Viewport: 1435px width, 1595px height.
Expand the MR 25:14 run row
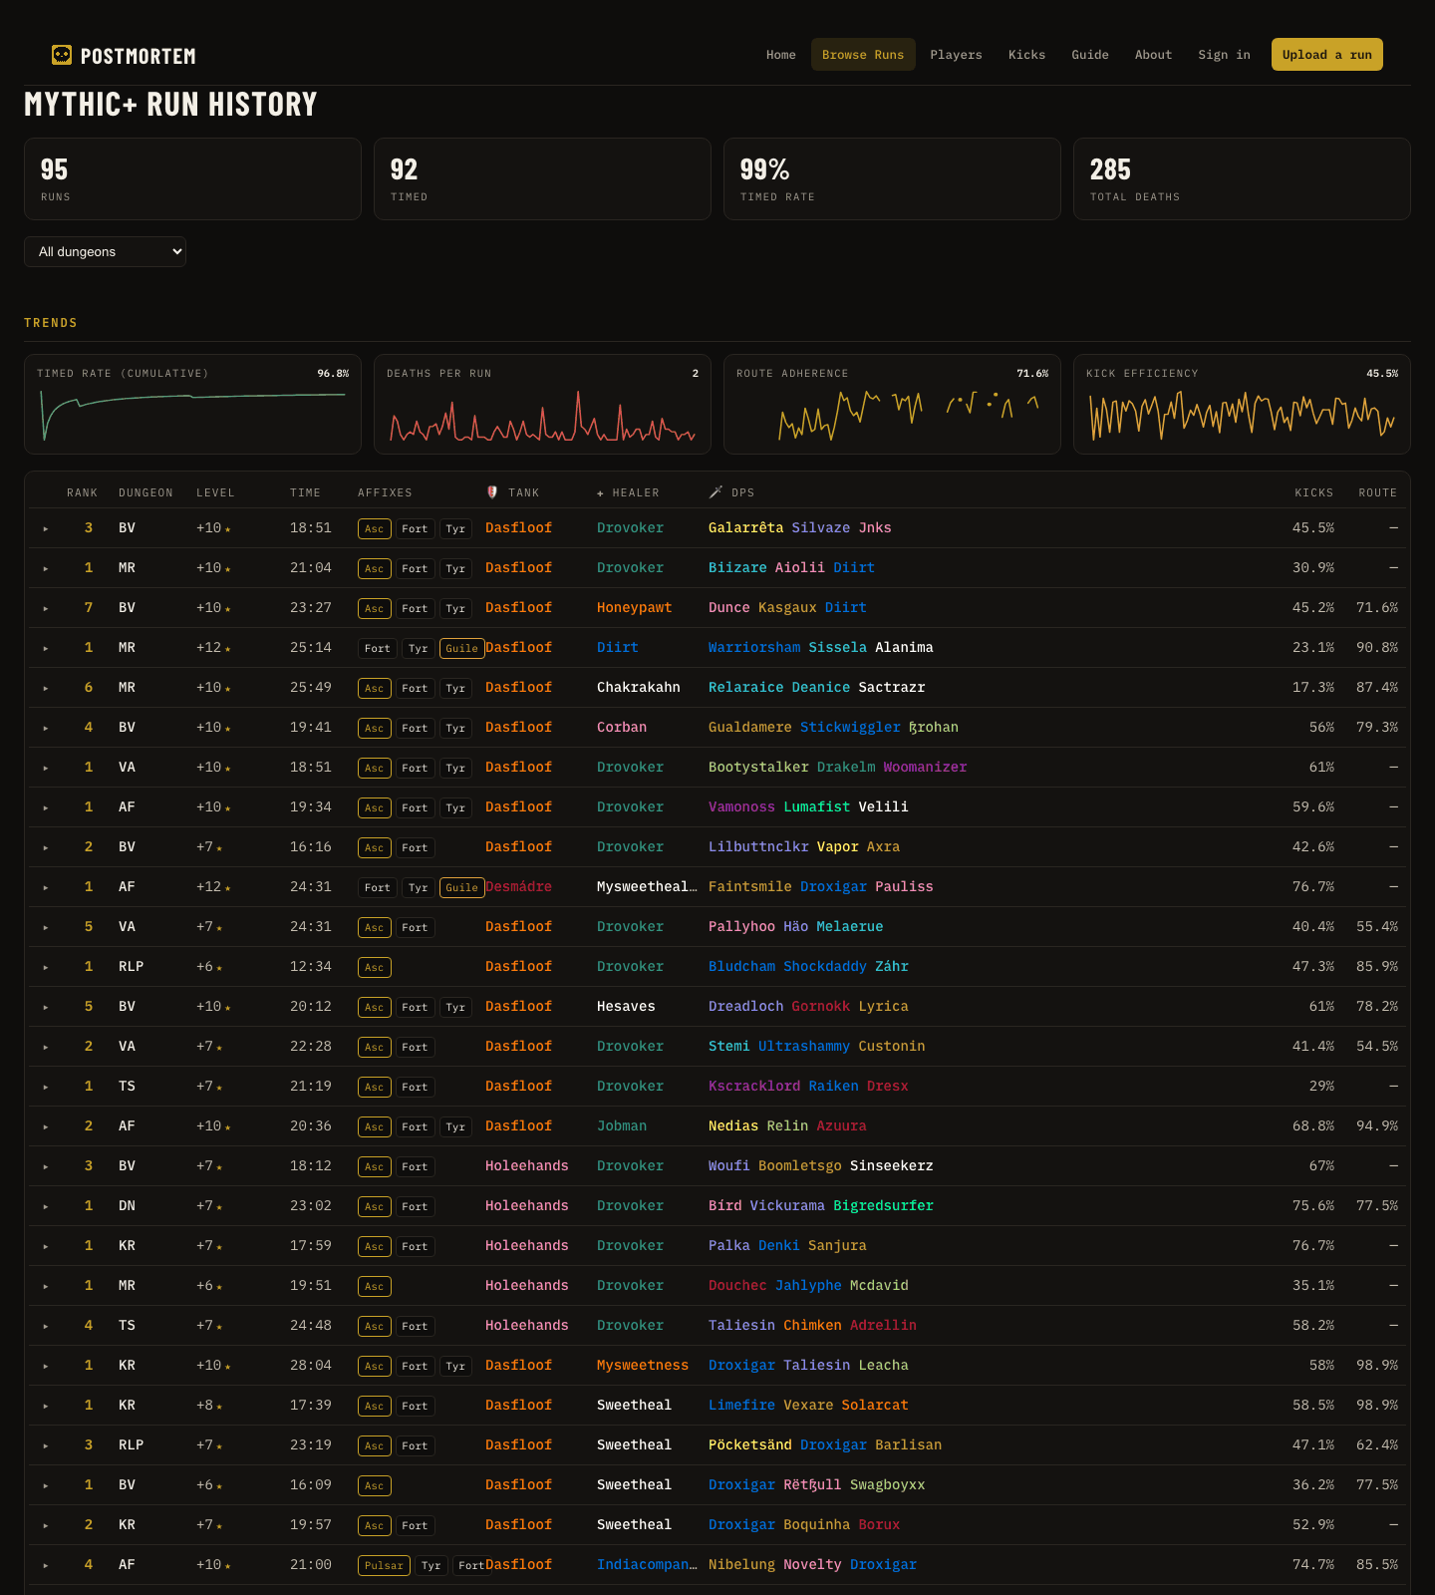point(46,648)
